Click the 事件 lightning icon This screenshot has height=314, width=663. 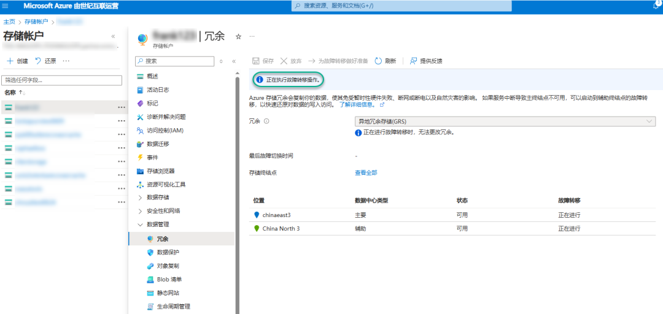(x=141, y=158)
